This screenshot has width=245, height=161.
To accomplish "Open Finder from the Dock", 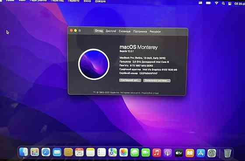I will click(x=24, y=152).
